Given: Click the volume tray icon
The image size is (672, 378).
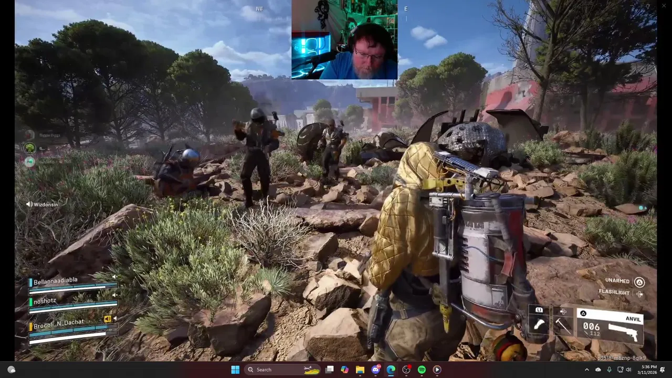Looking at the screenshot, I should pos(629,370).
